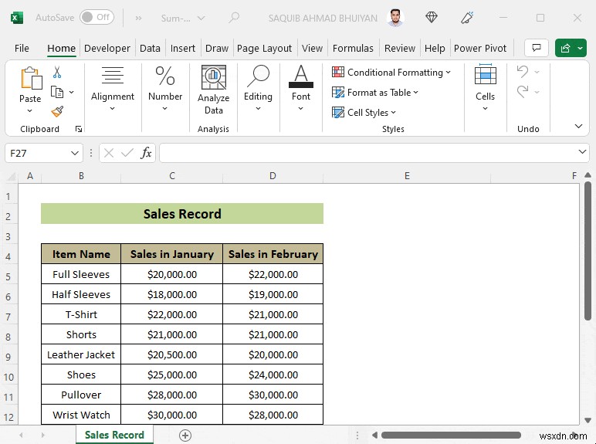The image size is (596, 444).
Task: Open the Formulas tab
Action: (x=353, y=49)
